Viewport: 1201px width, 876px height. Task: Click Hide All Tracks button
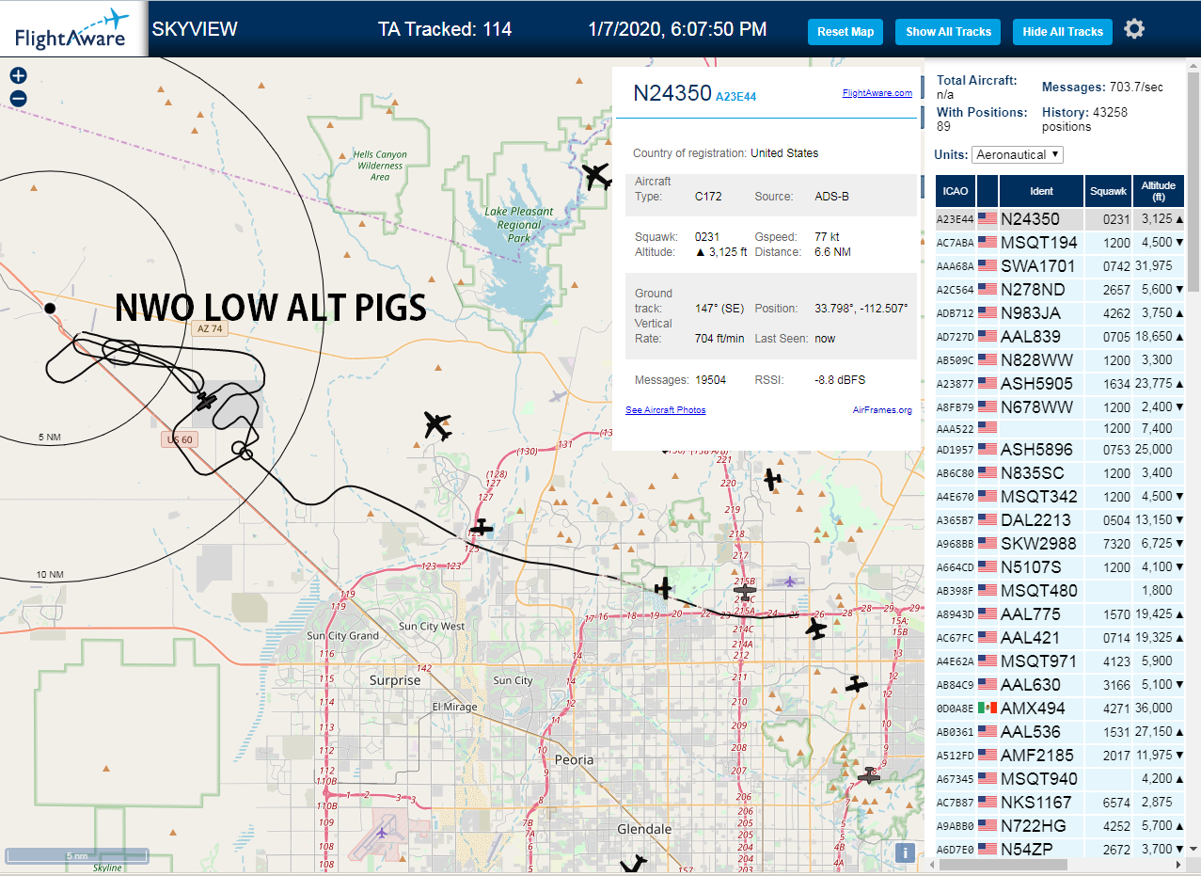[1063, 31]
